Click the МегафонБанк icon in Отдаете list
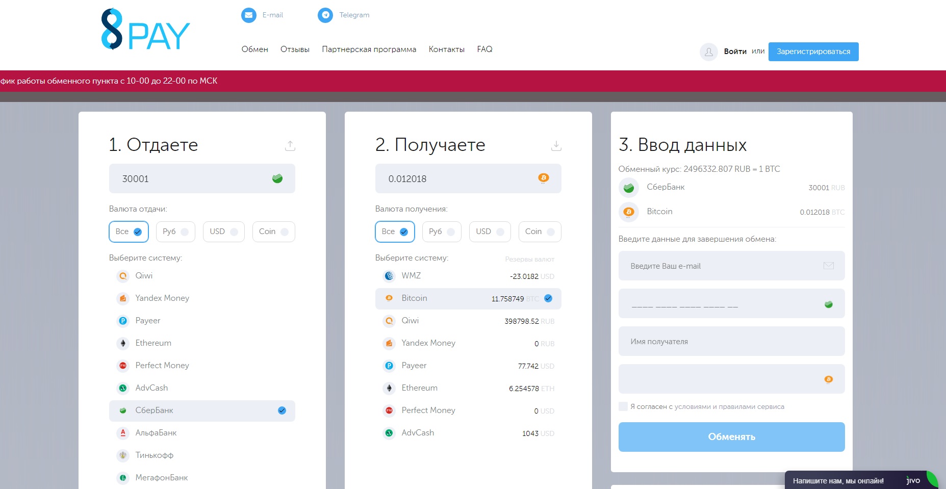The width and height of the screenshot is (946, 489). [123, 478]
